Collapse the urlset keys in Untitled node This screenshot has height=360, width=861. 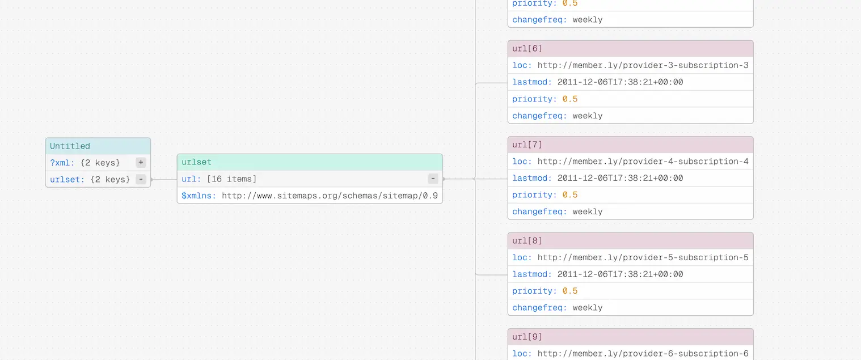[x=141, y=179]
